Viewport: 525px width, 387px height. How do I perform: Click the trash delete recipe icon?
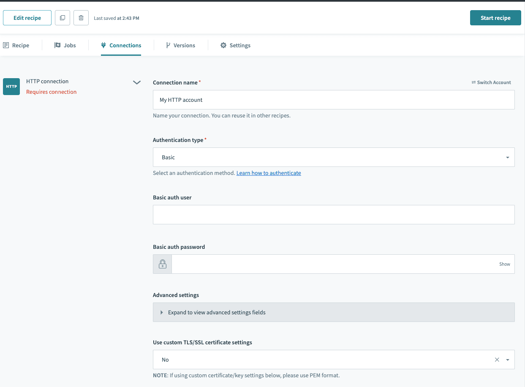(x=81, y=18)
